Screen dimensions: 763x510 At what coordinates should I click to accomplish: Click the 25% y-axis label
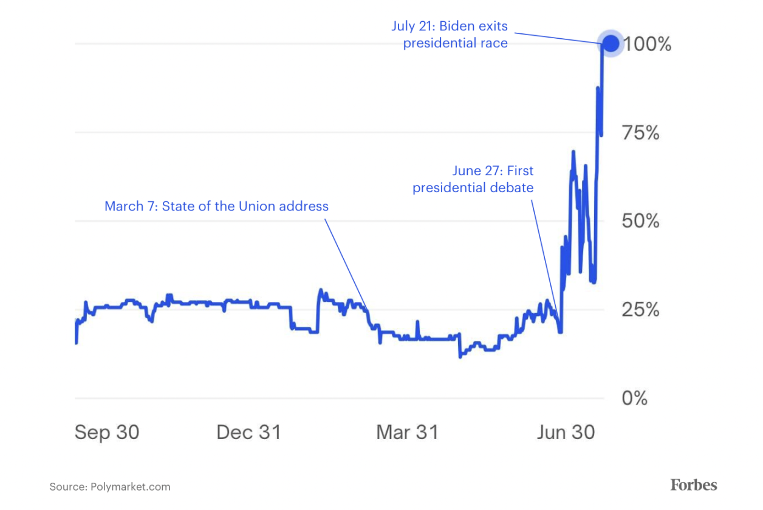point(641,310)
